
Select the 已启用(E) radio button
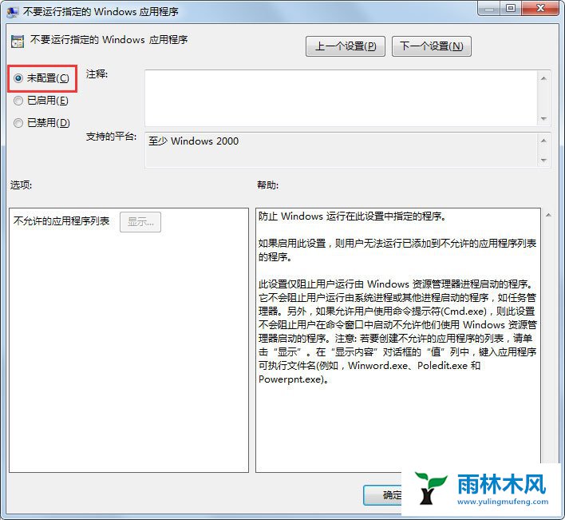pos(18,101)
